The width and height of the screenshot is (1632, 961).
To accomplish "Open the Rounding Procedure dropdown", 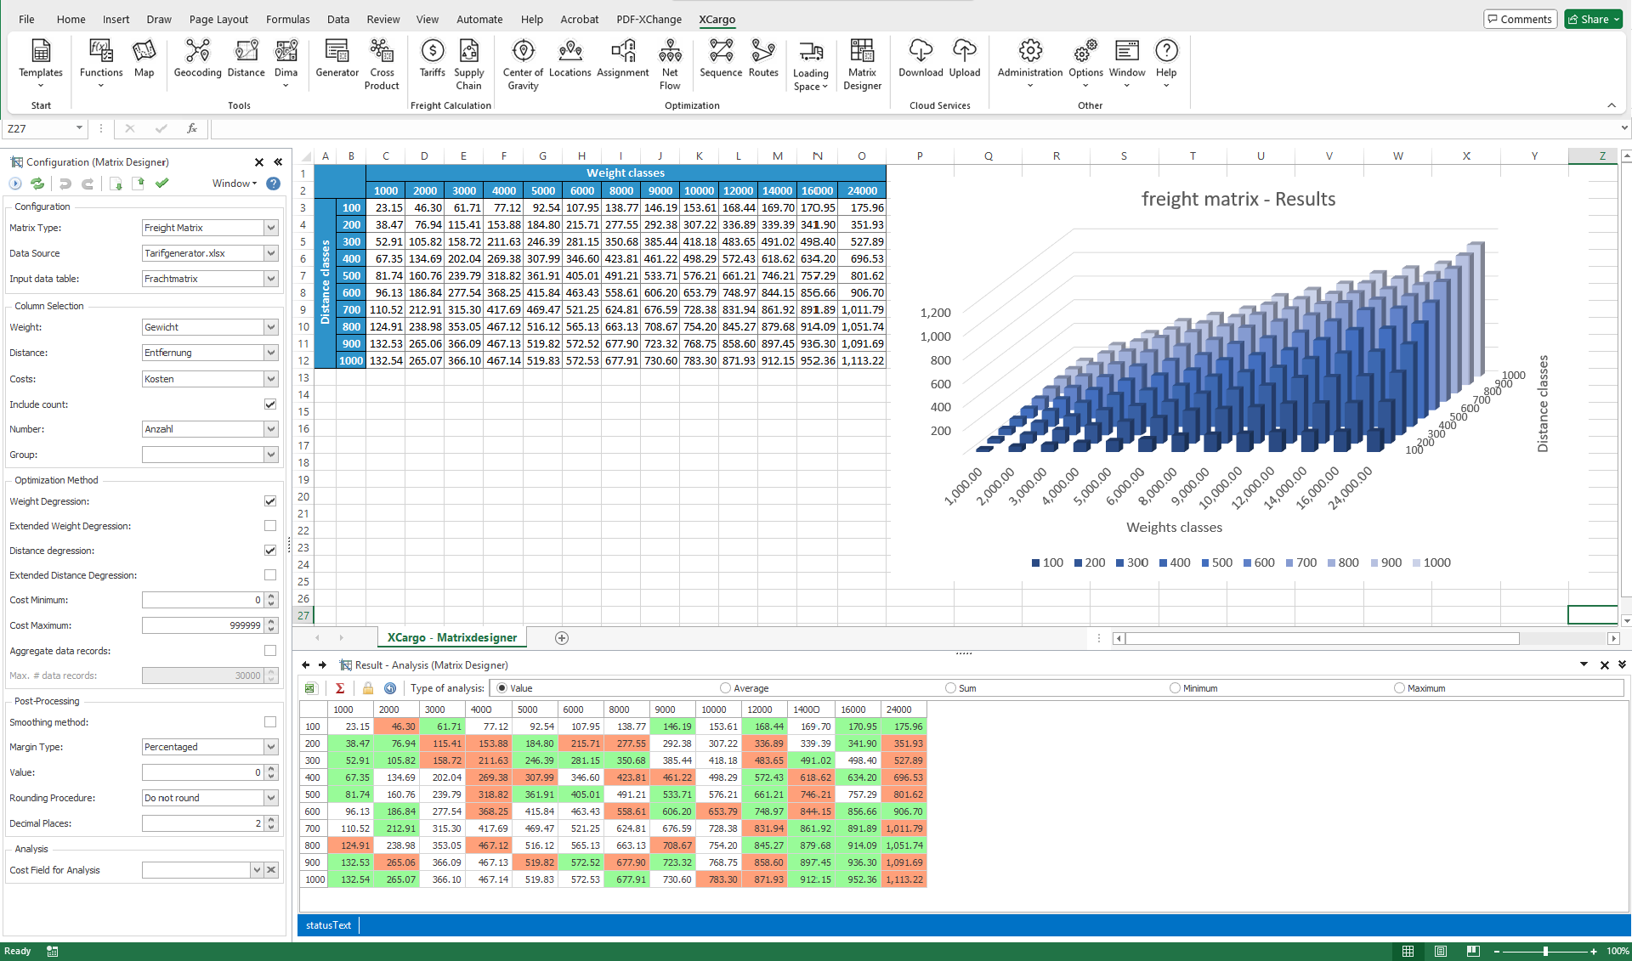I will (x=269, y=798).
